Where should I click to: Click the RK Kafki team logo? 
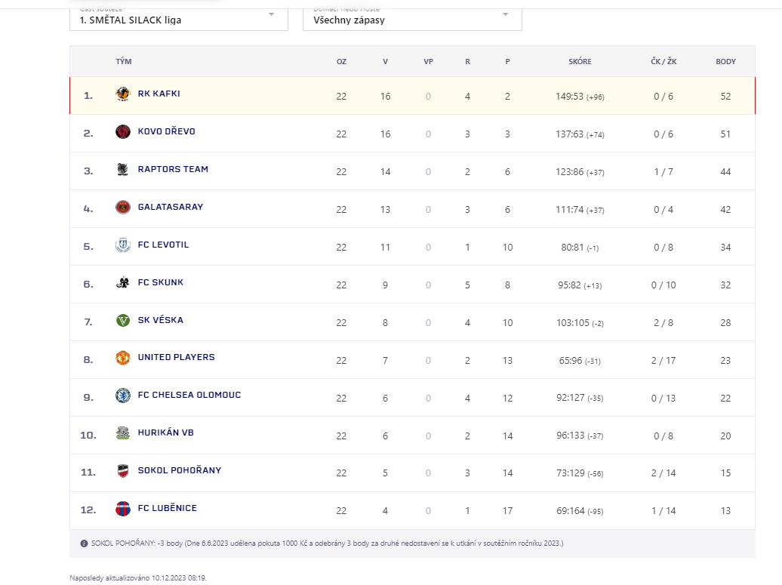coord(123,94)
